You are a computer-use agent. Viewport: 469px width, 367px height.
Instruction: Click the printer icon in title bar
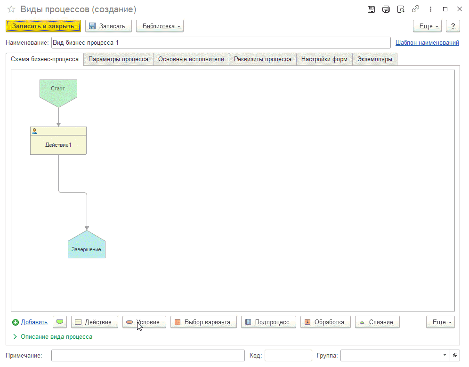click(x=386, y=9)
